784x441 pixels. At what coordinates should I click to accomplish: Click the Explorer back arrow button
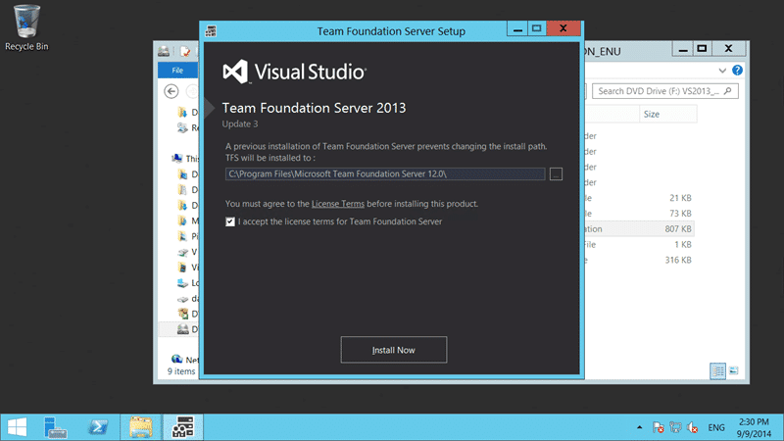click(171, 91)
